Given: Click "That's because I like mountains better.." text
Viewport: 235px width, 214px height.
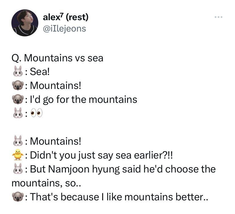Looking at the screenshot, I should coord(119,197).
